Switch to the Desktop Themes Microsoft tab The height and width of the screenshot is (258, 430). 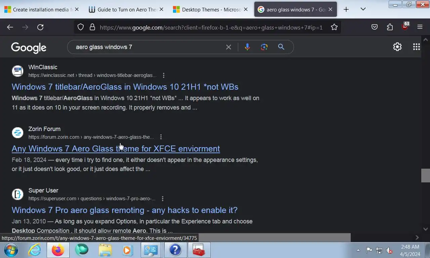coord(208,10)
